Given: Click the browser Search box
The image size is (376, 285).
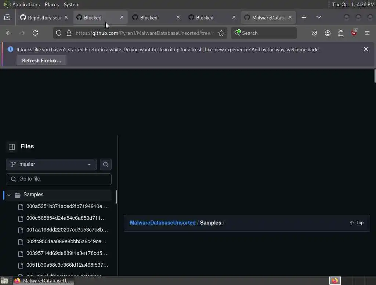Looking at the screenshot, I should click(x=264, y=33).
